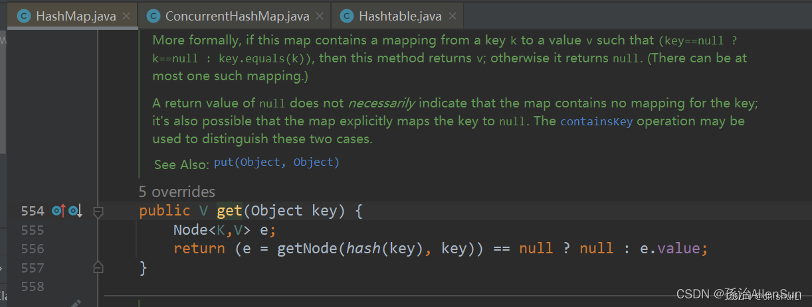Viewport: 812px width, 307px height.
Task: Click the fold end marker at line 557
Action: [x=98, y=268]
